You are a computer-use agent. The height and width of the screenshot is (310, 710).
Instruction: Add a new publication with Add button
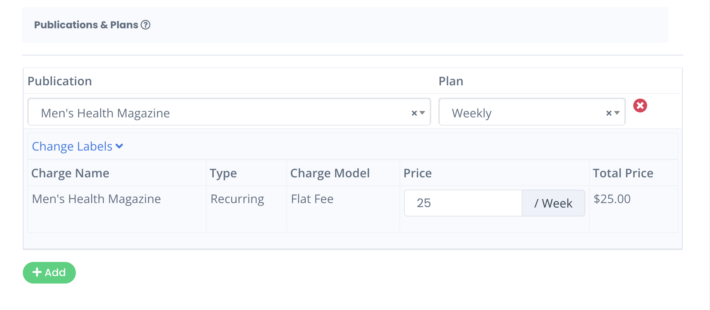point(49,273)
